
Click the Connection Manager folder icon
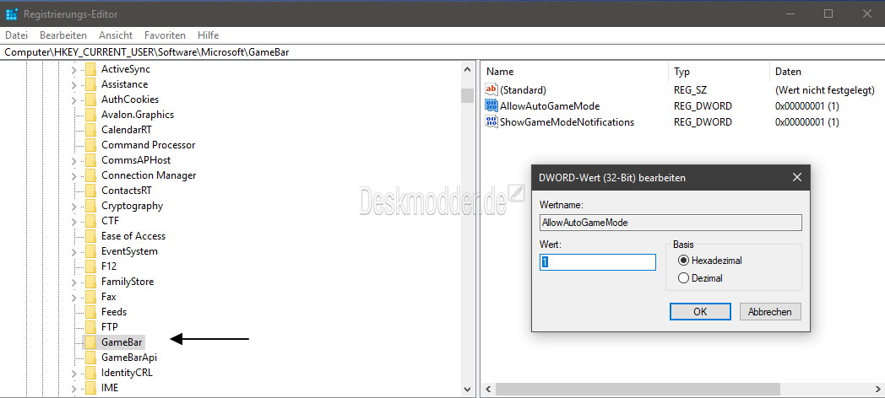[90, 176]
